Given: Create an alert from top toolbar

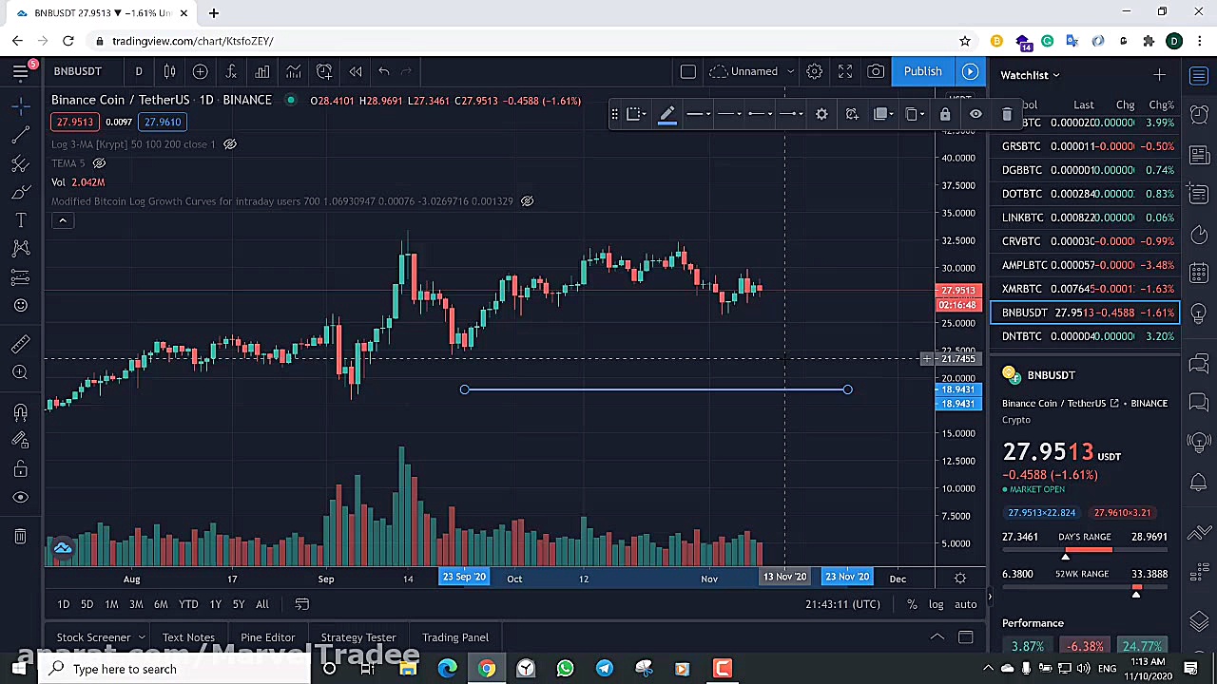Looking at the screenshot, I should (324, 71).
